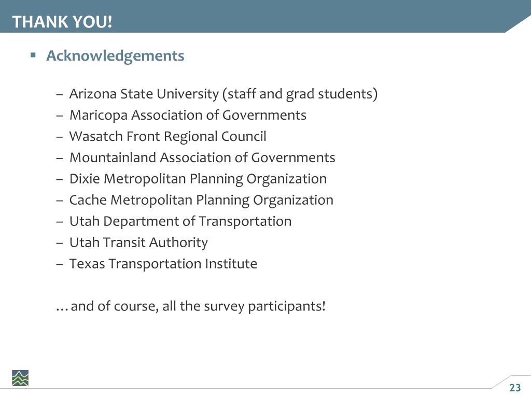531x398 pixels.
Task: Click Maricopa Association of Governments text
Action: click(188, 115)
